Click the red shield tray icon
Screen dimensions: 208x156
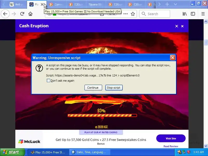[x=189, y=152]
